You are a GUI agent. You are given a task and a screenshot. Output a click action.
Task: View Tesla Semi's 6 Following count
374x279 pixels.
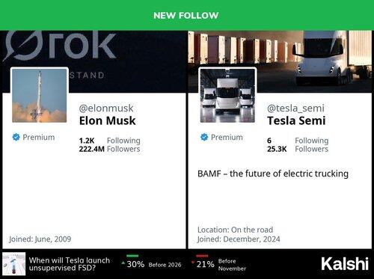coord(298,141)
